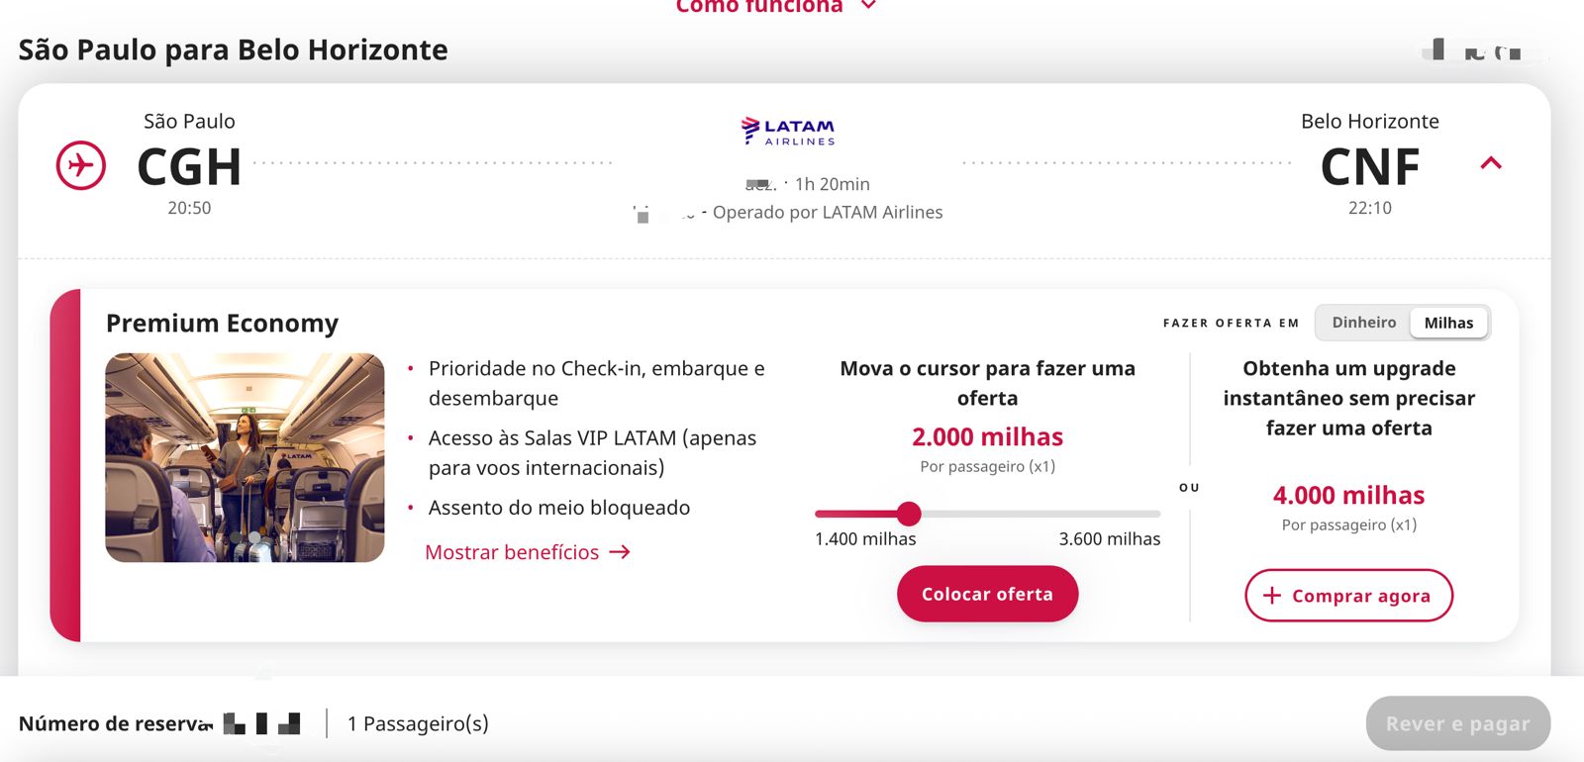Click the plus icon in Comprar agora
The image size is (1584, 762).
(1272, 595)
